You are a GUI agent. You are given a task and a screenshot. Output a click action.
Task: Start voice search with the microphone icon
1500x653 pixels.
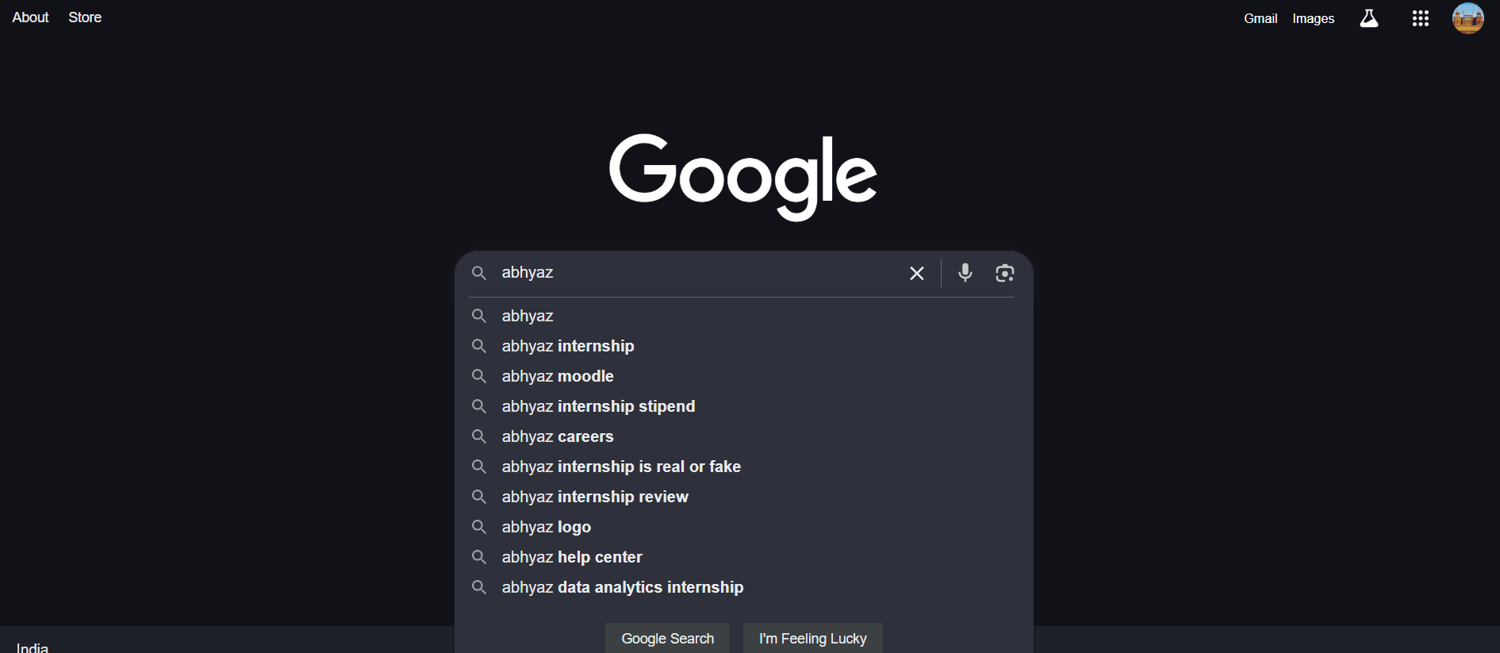(x=965, y=273)
